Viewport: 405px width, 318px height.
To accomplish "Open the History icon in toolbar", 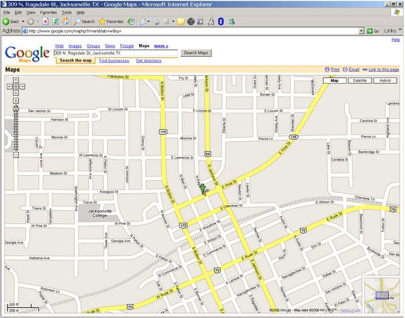I will [x=131, y=21].
